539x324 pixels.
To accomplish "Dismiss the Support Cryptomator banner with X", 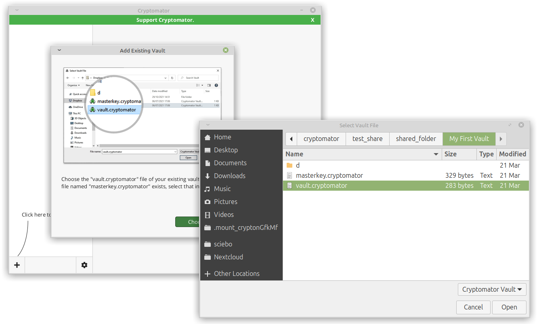I will (312, 20).
